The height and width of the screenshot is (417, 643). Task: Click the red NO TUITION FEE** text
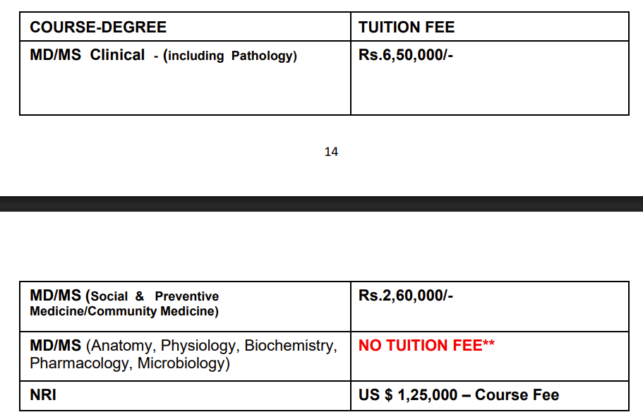pyautogui.click(x=426, y=346)
